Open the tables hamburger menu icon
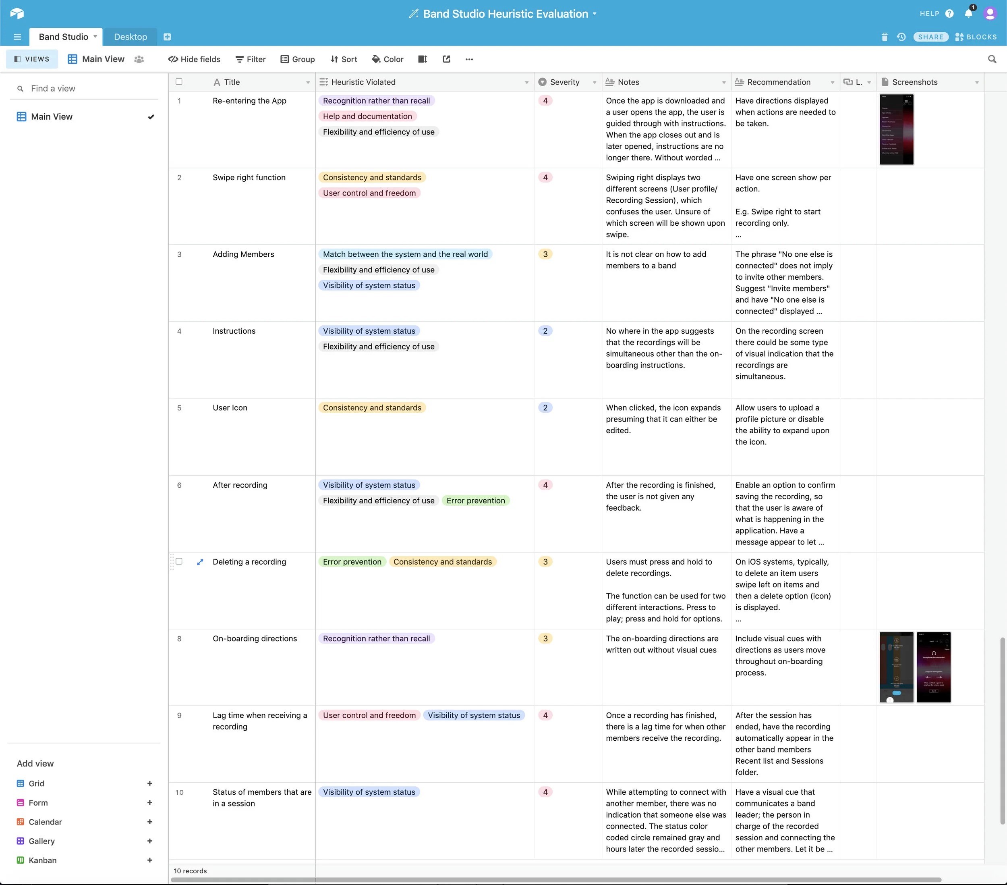 (x=17, y=37)
